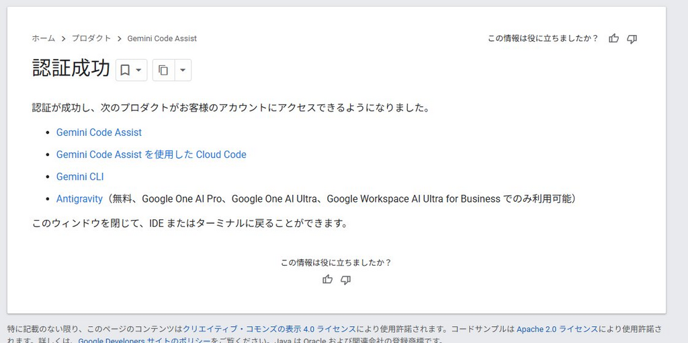Click the bottom この情報は役に立ちましたか？ text

336,262
